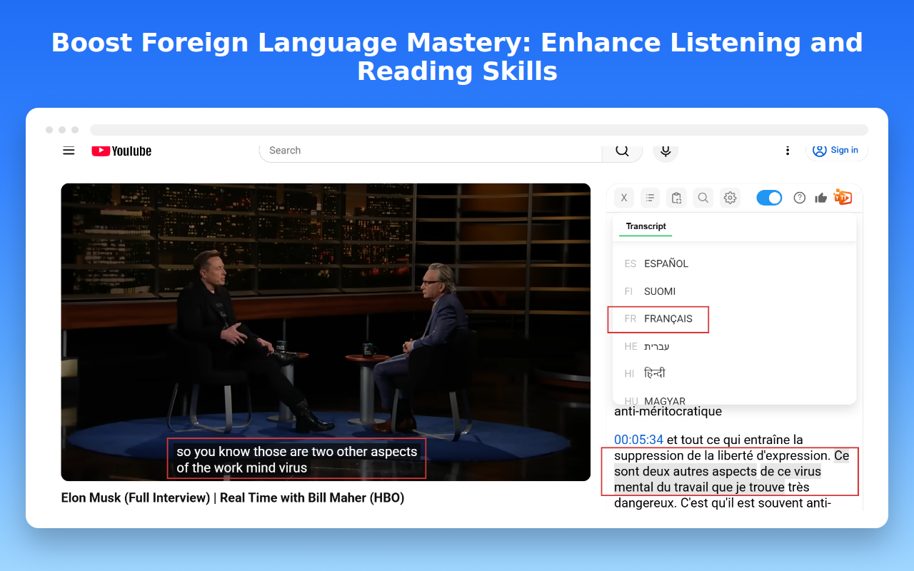Start voice search with microphone icon

pyautogui.click(x=666, y=151)
